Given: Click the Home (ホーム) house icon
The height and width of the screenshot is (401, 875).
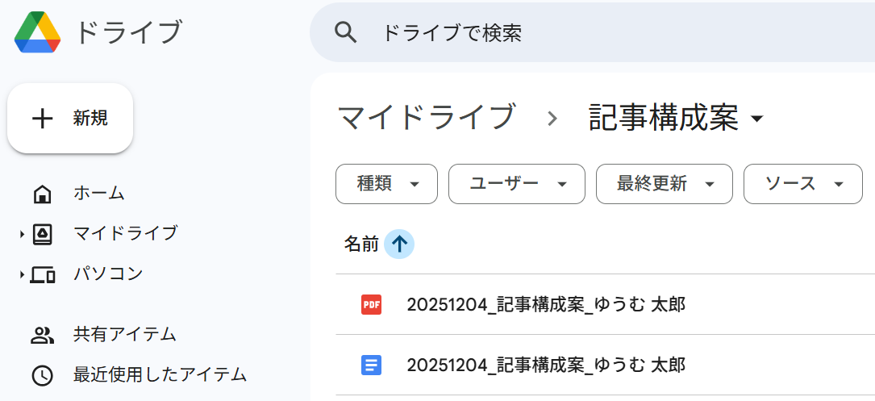Looking at the screenshot, I should (x=43, y=195).
